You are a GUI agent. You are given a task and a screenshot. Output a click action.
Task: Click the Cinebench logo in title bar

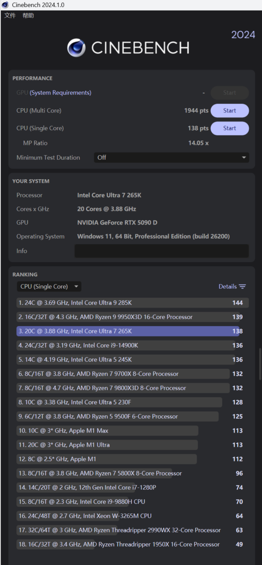pos(5,5)
